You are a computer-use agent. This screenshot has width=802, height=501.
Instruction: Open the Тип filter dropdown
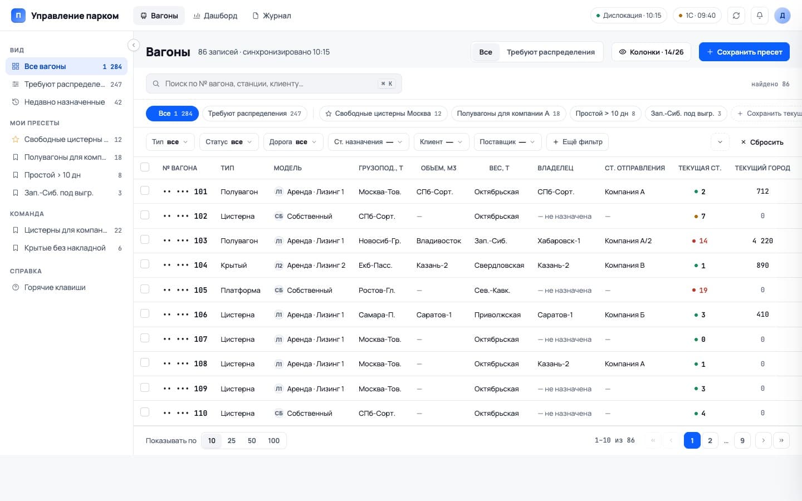click(x=170, y=142)
